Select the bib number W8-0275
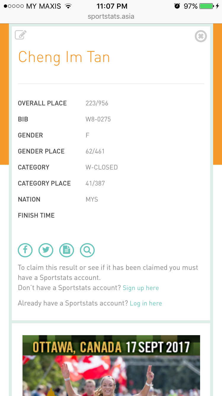Screen dimensions: 222x396 (x=98, y=119)
